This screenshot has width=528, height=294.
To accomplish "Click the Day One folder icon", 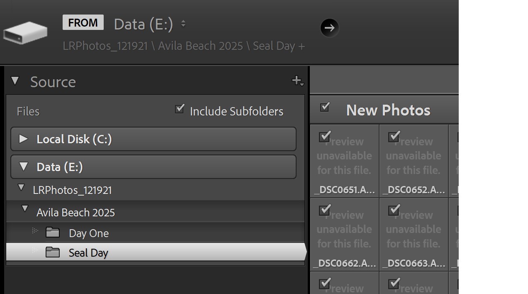I will 53,233.
